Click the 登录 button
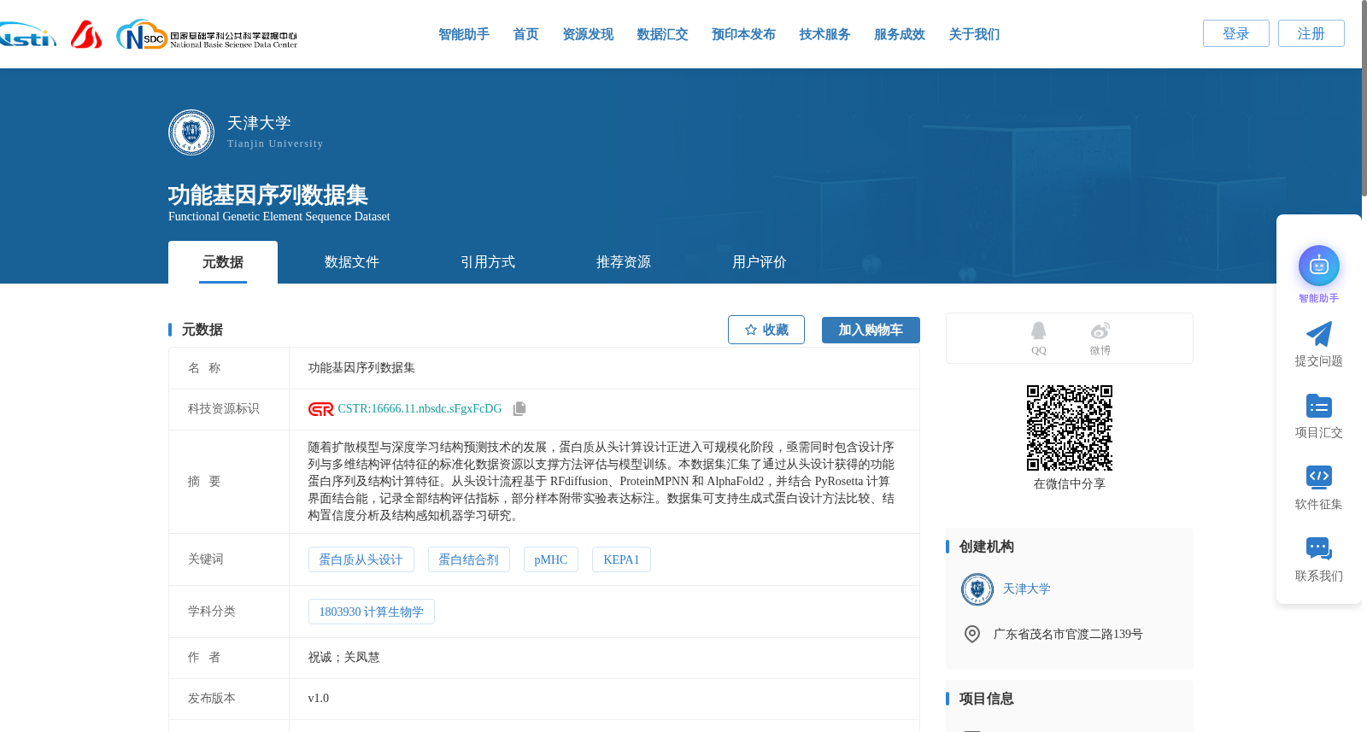1367x732 pixels. 1236,33
